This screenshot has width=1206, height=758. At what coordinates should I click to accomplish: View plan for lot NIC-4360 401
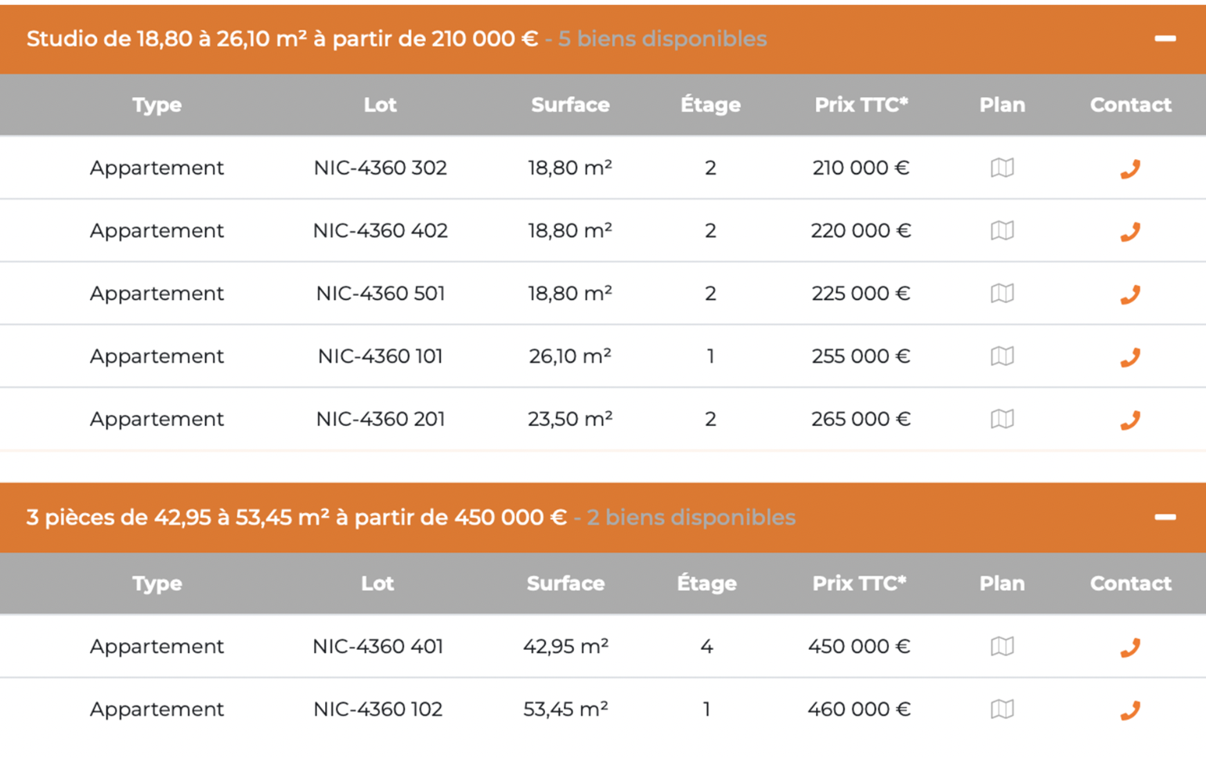[1002, 646]
